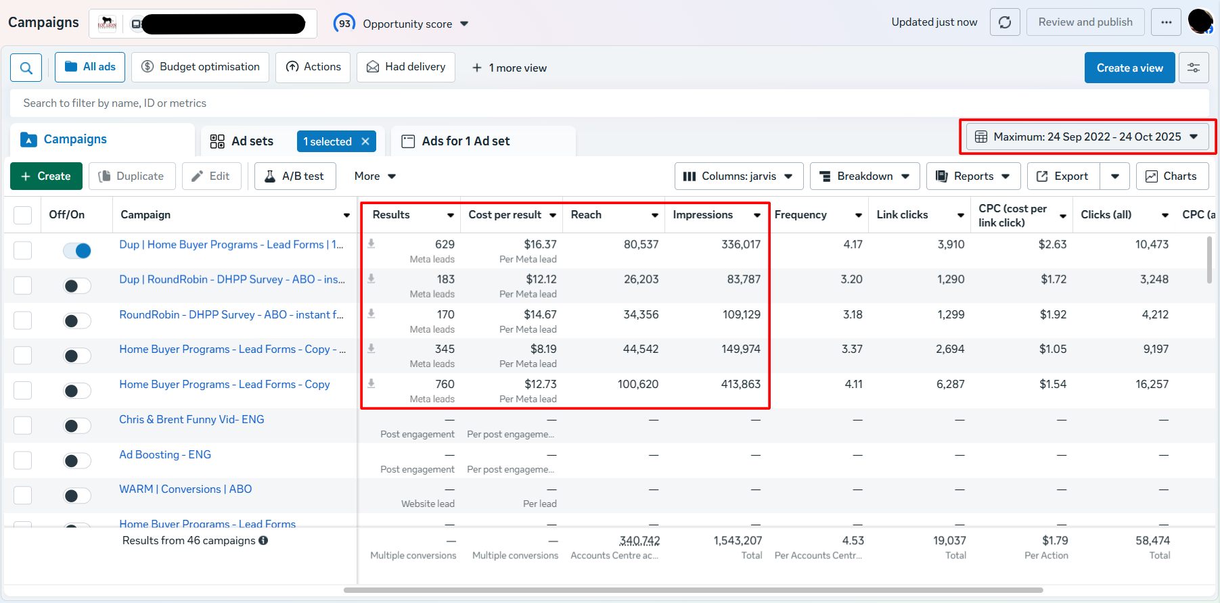
Task: Clear the '1 selected' ad set filter X
Action: pyautogui.click(x=365, y=141)
